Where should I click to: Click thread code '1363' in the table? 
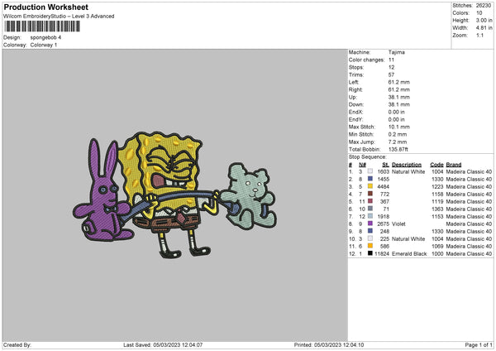click(x=437, y=209)
